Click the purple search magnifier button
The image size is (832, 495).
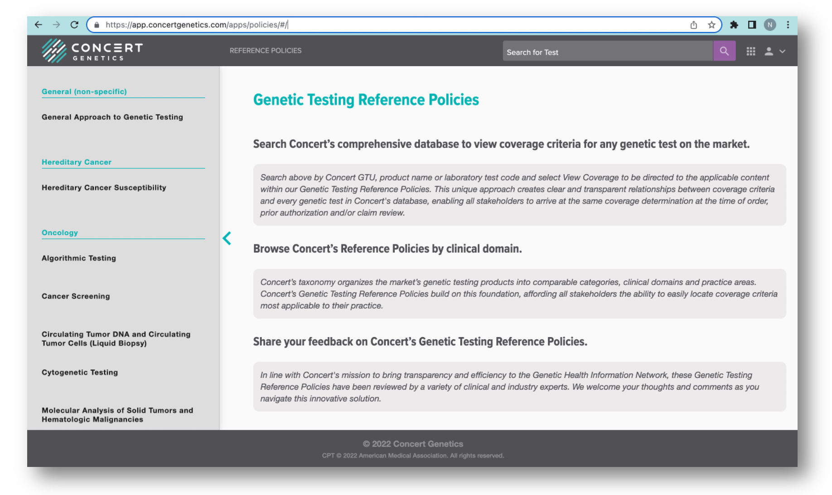pos(724,51)
